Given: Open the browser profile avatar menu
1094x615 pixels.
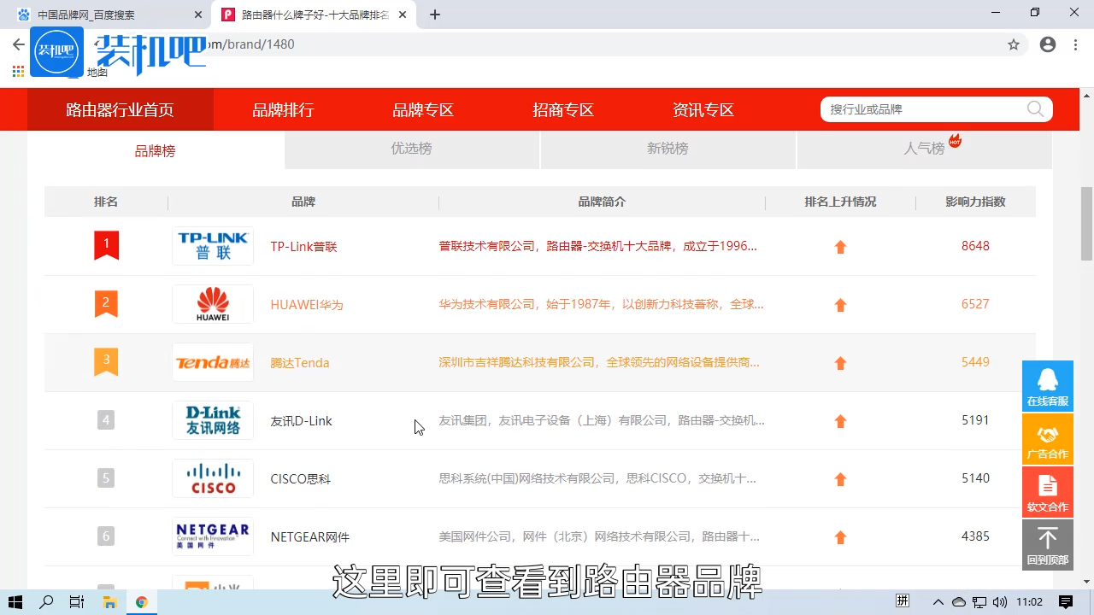Looking at the screenshot, I should tap(1048, 44).
